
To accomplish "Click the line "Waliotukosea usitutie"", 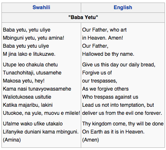I will pos(27,97).
